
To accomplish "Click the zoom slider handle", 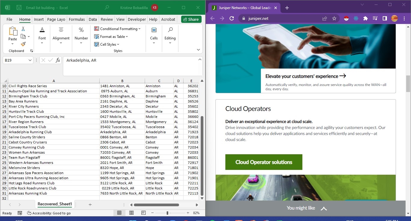I will point(167,213).
